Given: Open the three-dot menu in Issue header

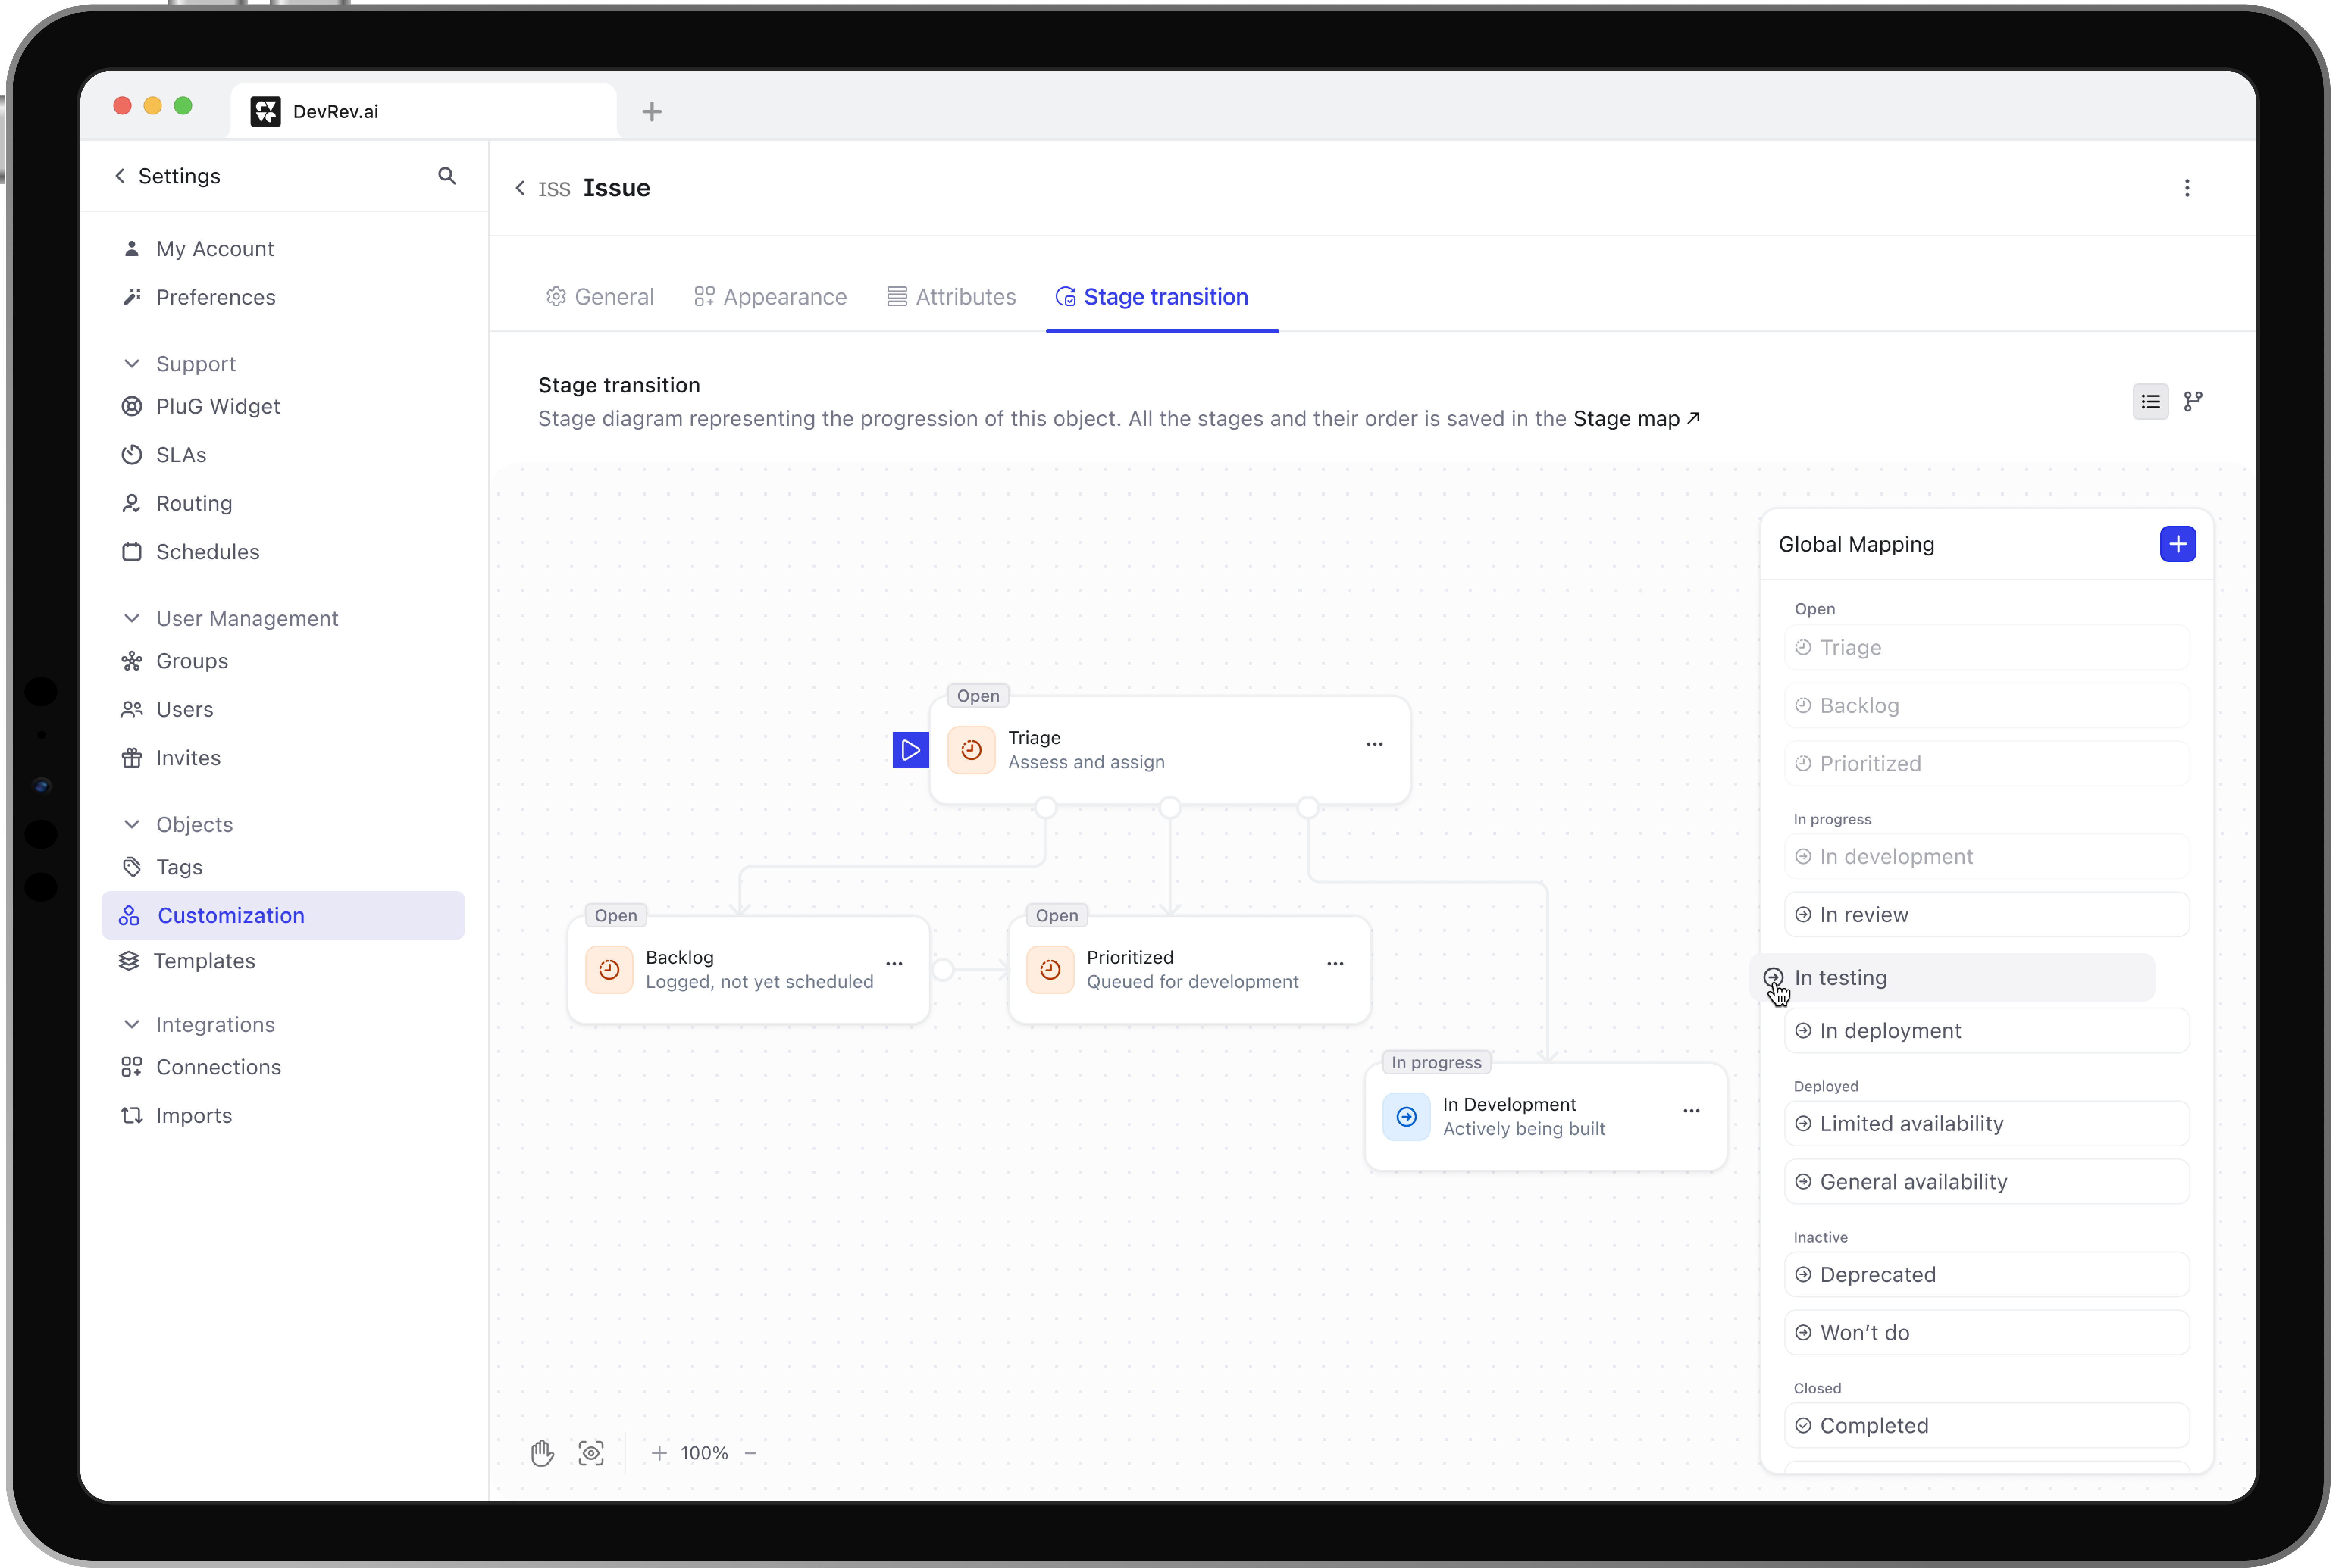Looking at the screenshot, I should coord(2187,188).
